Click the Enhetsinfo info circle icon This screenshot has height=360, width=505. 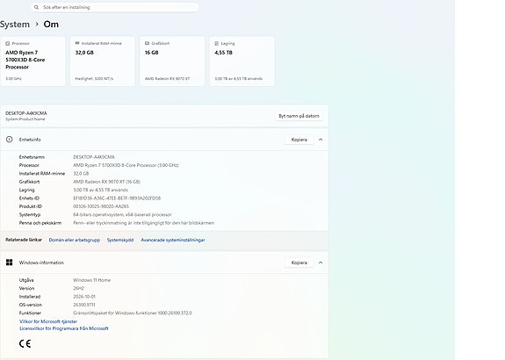[10, 140]
